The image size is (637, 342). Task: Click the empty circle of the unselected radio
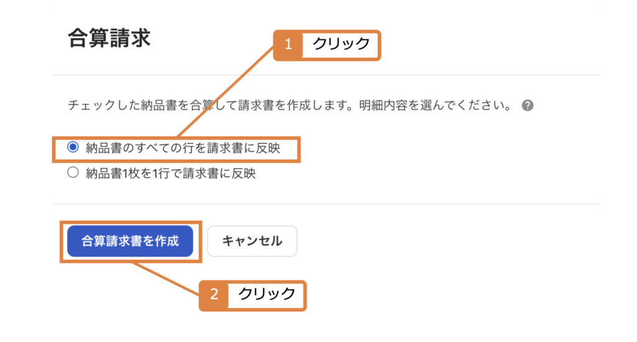[x=73, y=172]
